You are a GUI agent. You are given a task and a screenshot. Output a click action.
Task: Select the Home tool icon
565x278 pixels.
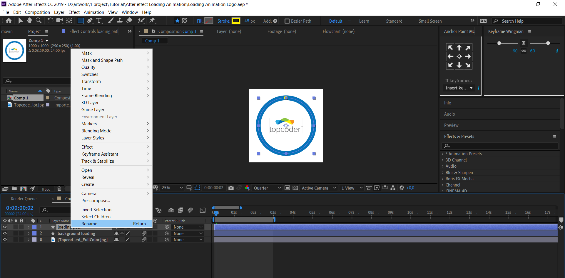click(9, 21)
